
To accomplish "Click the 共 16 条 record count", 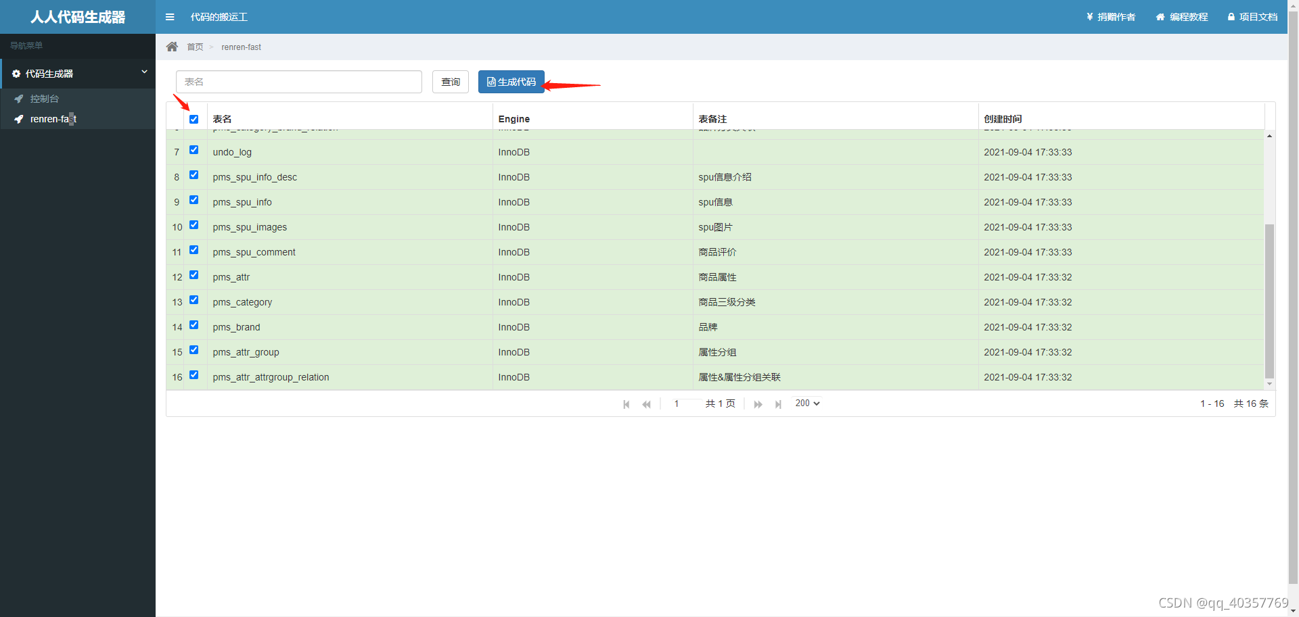I will (1251, 403).
